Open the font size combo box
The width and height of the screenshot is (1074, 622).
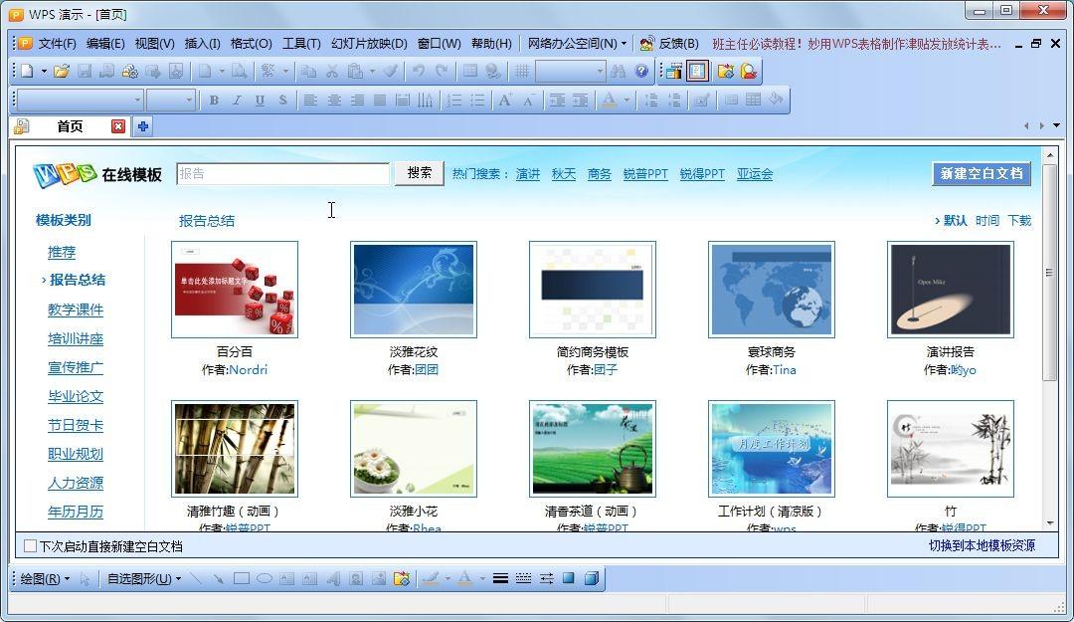pos(171,101)
